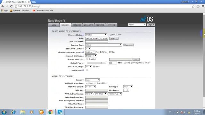The image size is (205, 115).
Task: Open the Tools dropdown
Action: click(x=137, y=25)
